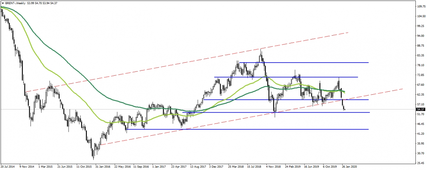Image resolution: width=427 pixels, height=170 pixels.
Task: Click the 13 Aug 2017 date label
Action: pos(198,167)
